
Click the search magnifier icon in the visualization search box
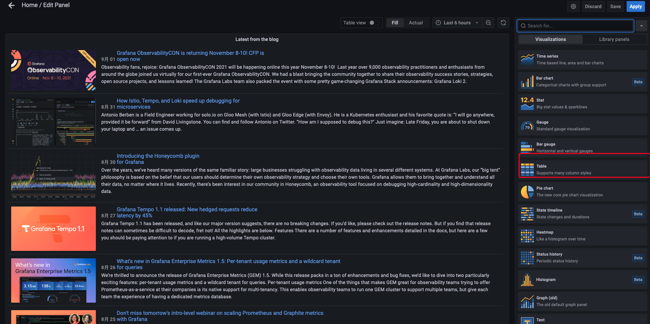[523, 26]
